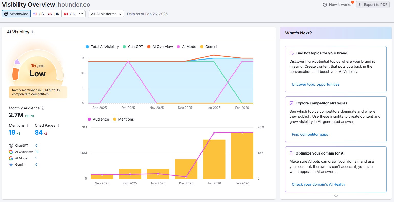
Task: Click the Find hot topics card icon
Action: [291, 53]
